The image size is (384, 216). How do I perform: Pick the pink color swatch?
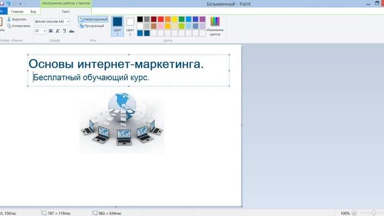tap(161, 26)
